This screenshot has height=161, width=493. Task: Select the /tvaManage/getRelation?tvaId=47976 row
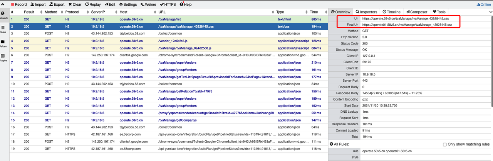click(x=168, y=91)
